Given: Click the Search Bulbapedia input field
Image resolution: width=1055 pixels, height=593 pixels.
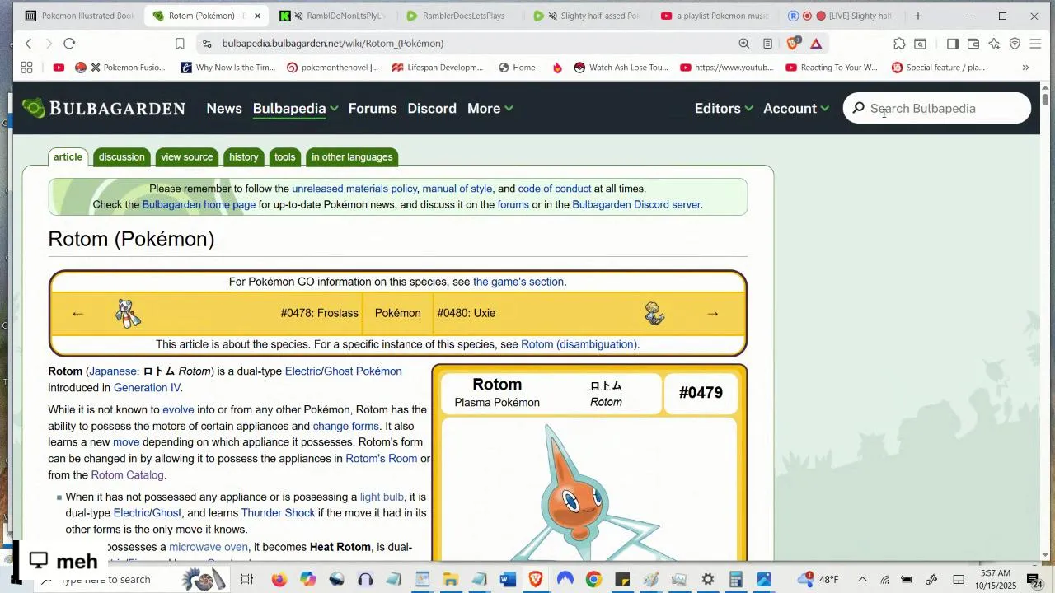Looking at the screenshot, I should tap(937, 109).
